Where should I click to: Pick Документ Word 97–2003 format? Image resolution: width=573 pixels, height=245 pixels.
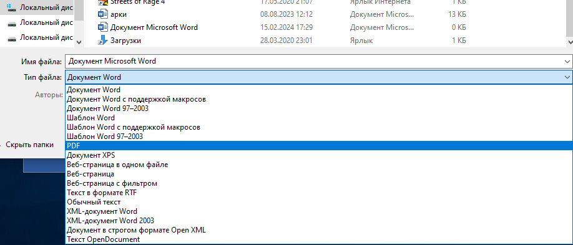tap(319, 108)
